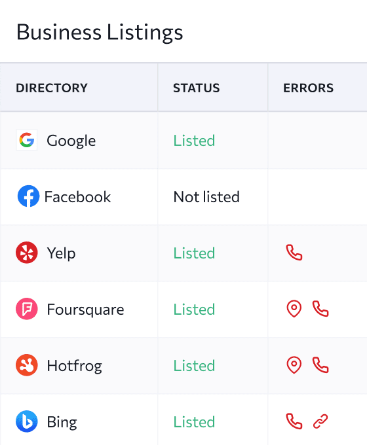
Task: Select Foursquare's phone error icon
Action: [320, 308]
